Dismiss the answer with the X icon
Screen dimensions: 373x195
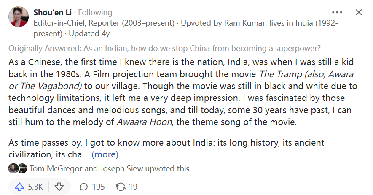(359, 12)
